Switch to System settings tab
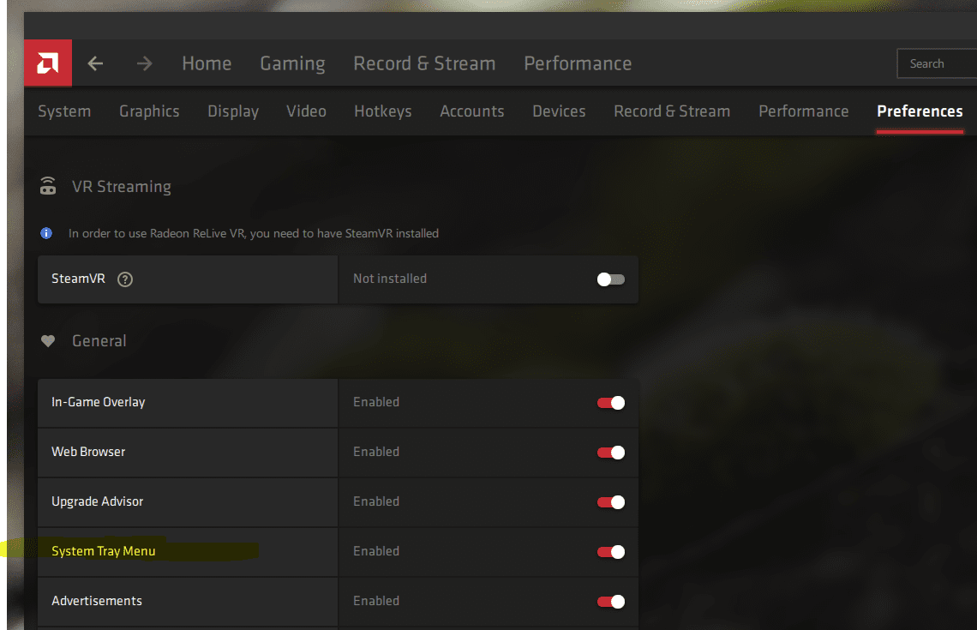This screenshot has height=630, width=977. pyautogui.click(x=64, y=111)
